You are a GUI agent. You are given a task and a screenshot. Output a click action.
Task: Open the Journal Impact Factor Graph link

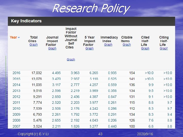pos(52,48)
